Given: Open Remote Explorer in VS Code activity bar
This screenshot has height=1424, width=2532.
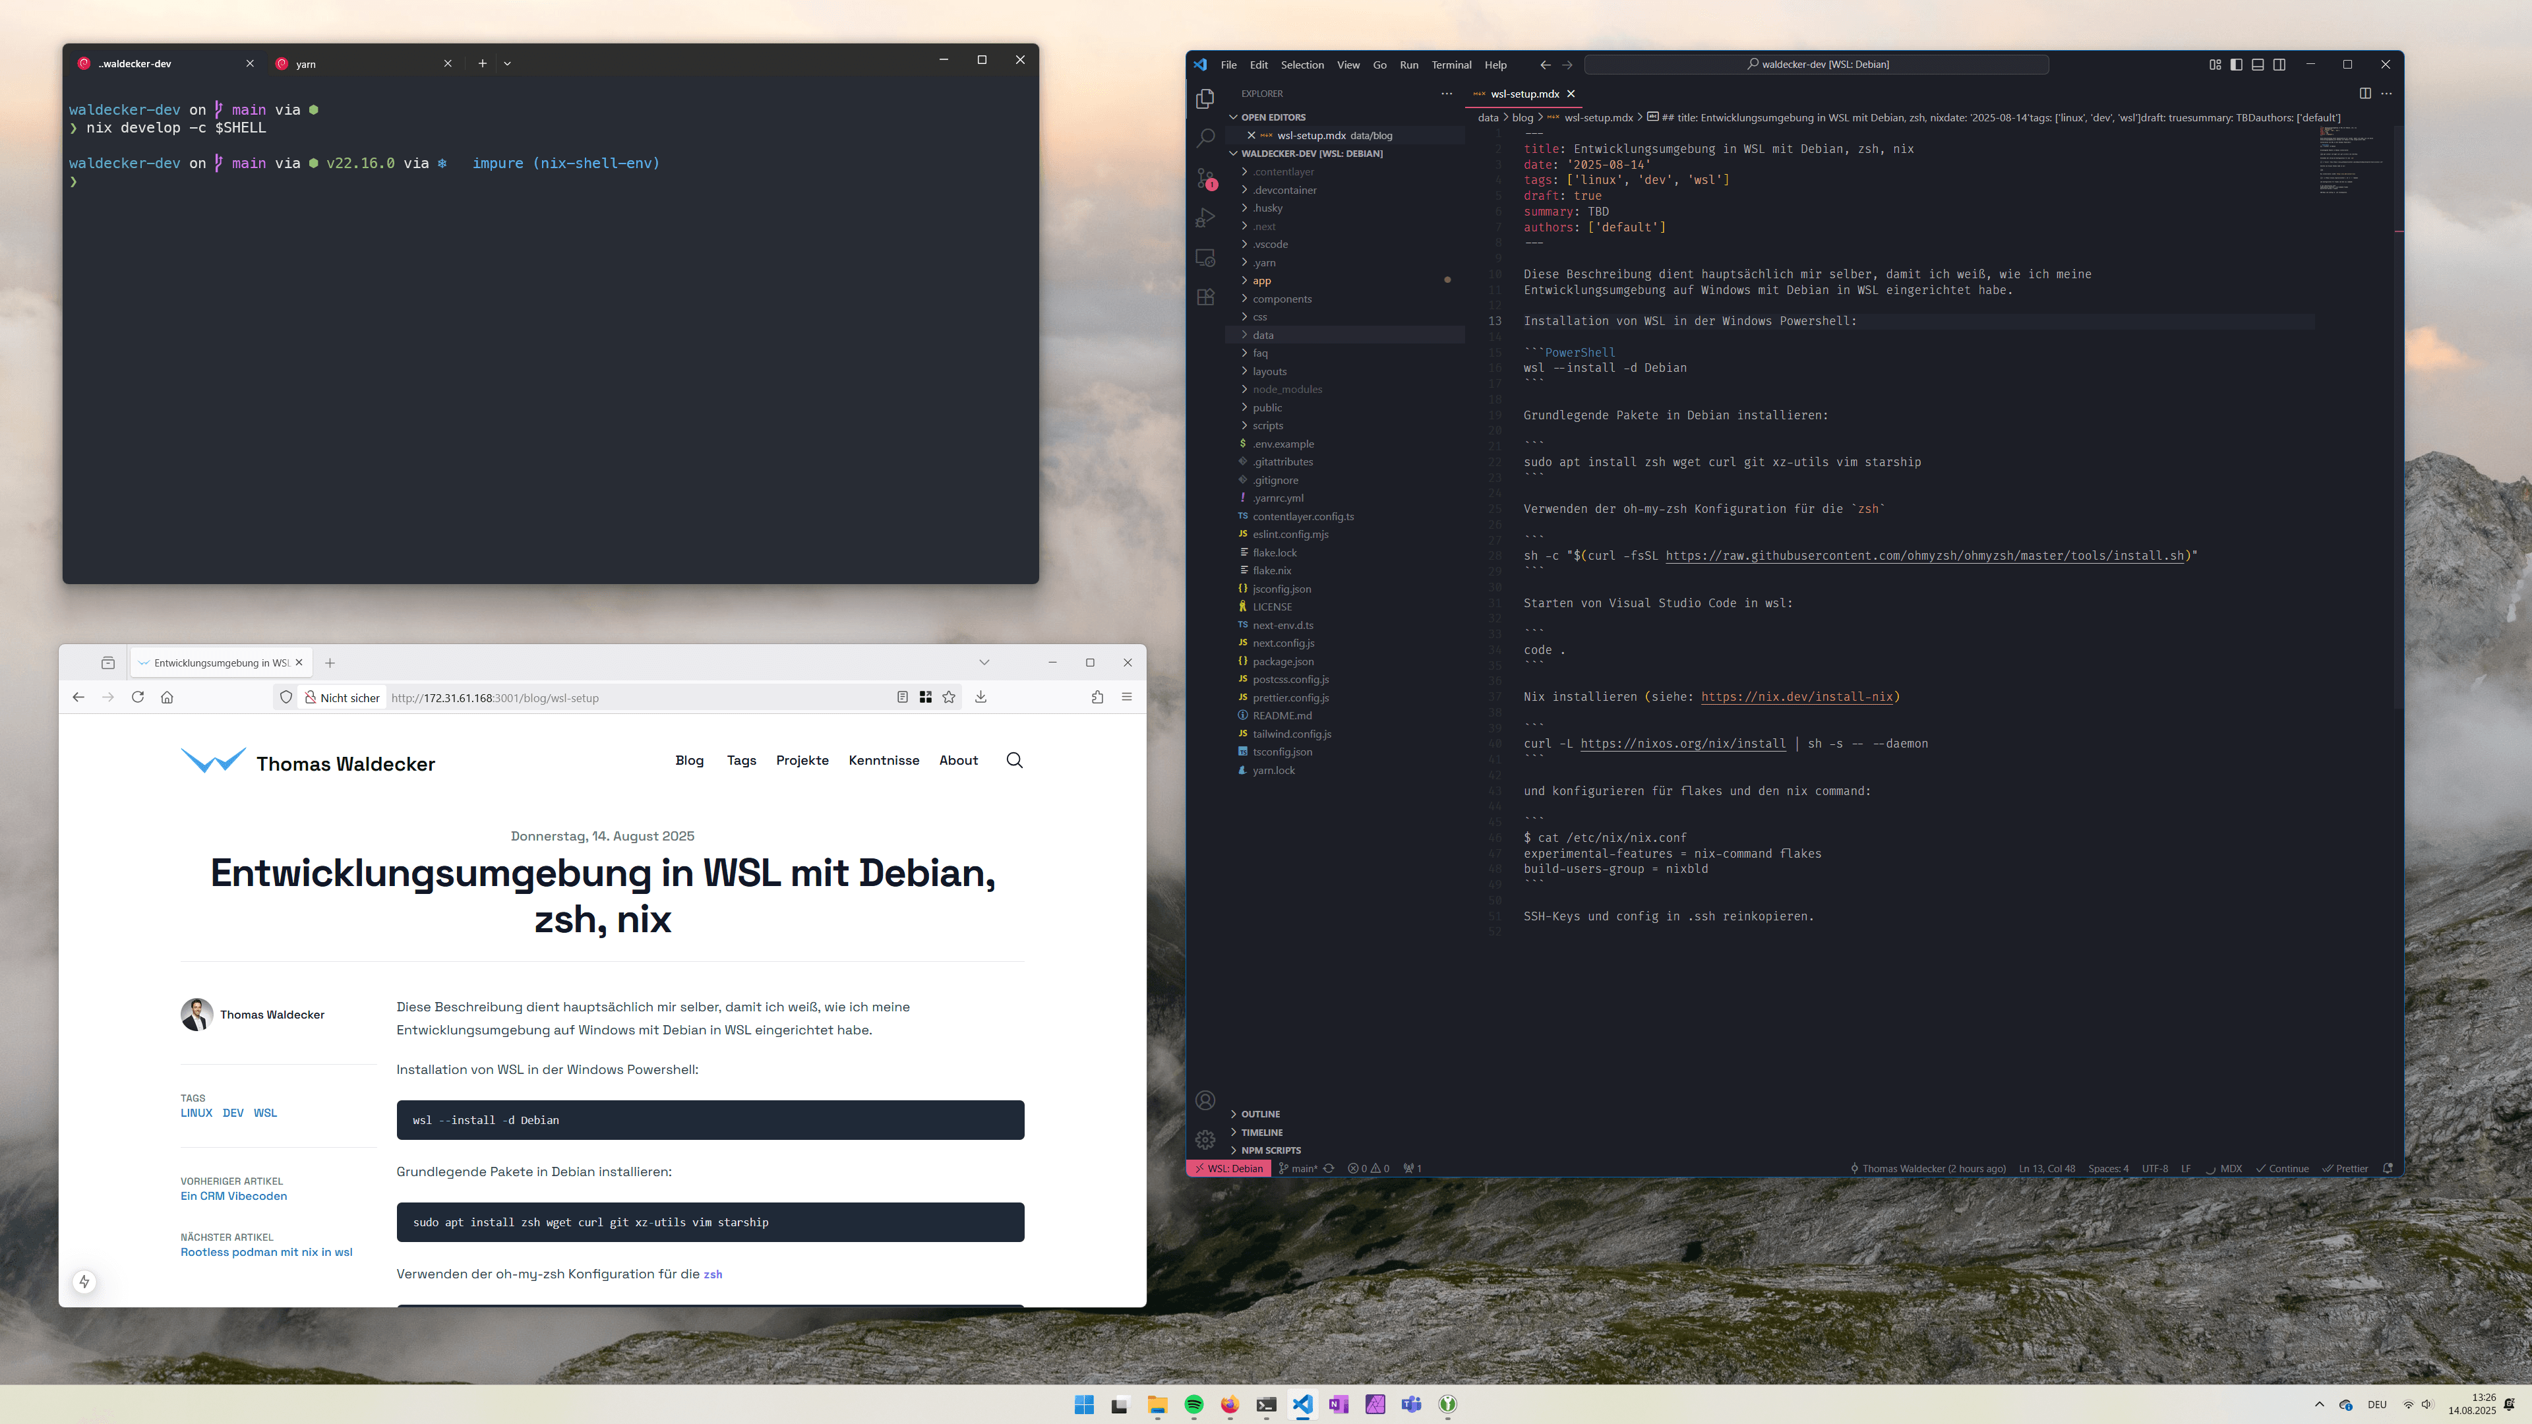Looking at the screenshot, I should pyautogui.click(x=1205, y=258).
